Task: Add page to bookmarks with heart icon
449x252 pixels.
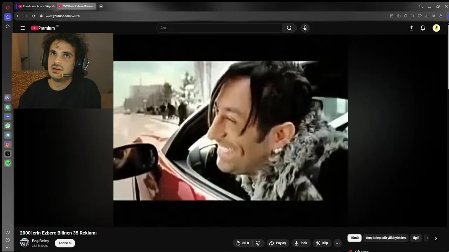Action: (x=420, y=16)
